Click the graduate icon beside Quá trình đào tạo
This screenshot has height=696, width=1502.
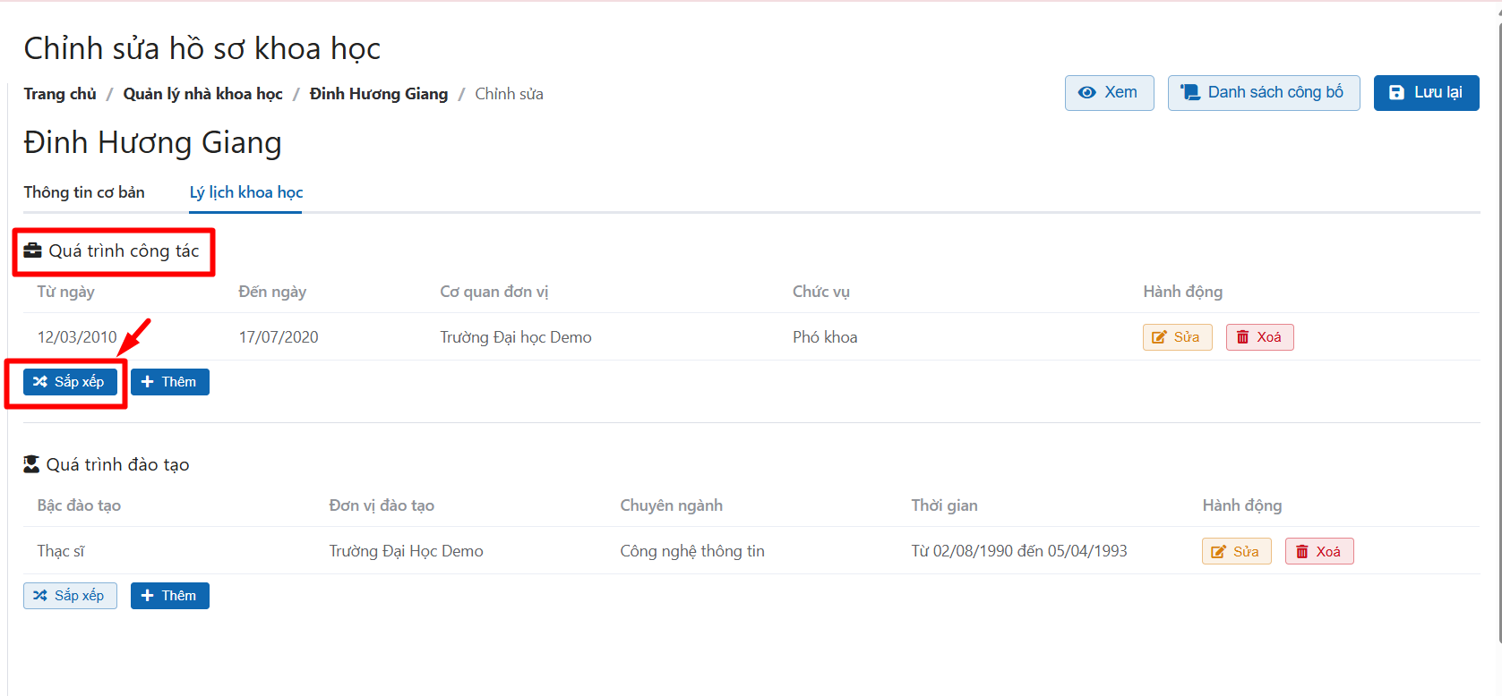coord(31,464)
